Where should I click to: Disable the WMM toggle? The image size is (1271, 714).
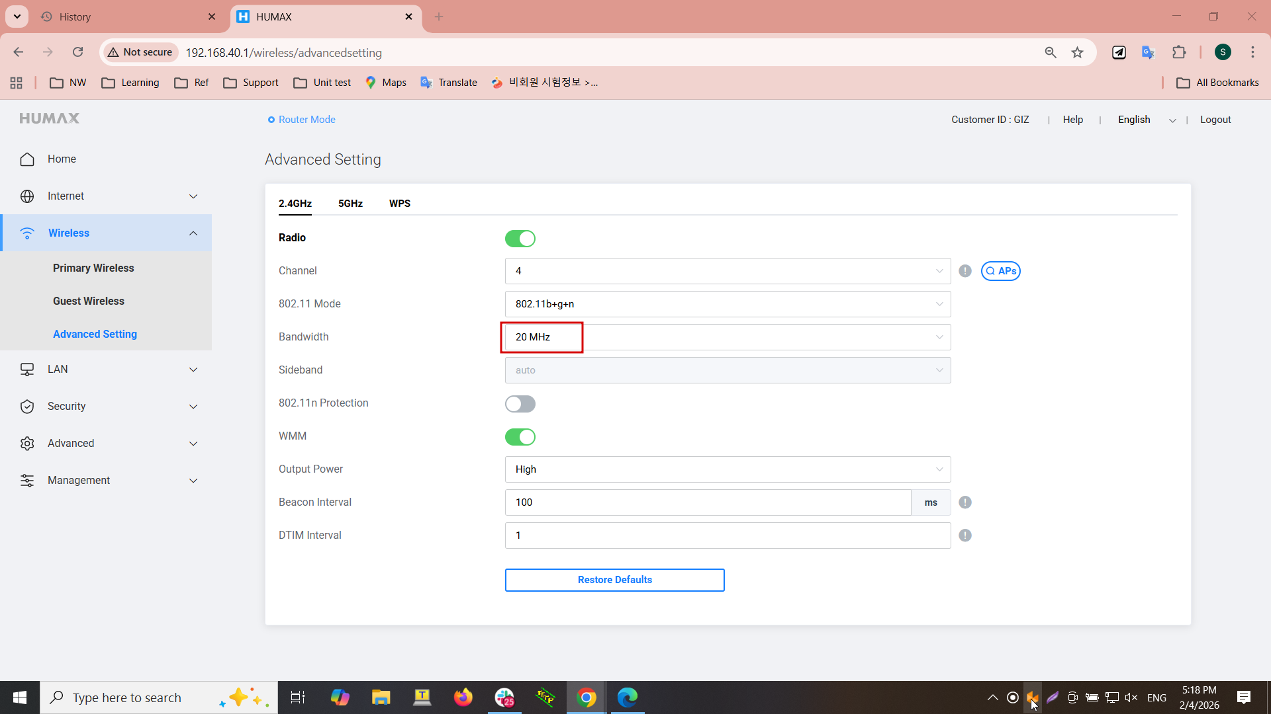(x=520, y=437)
